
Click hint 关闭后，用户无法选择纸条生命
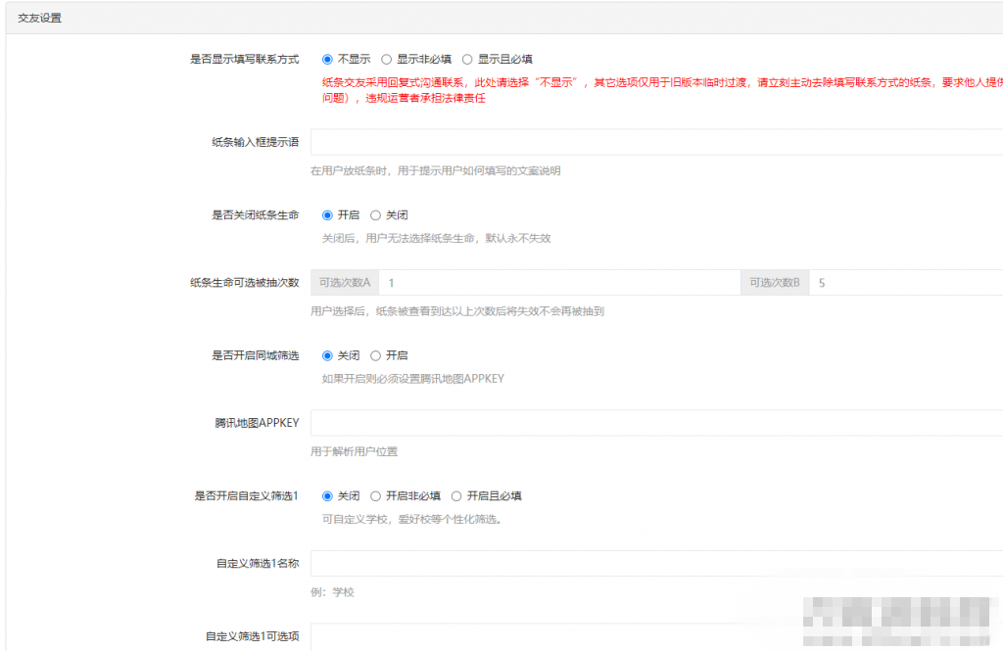coord(436,239)
